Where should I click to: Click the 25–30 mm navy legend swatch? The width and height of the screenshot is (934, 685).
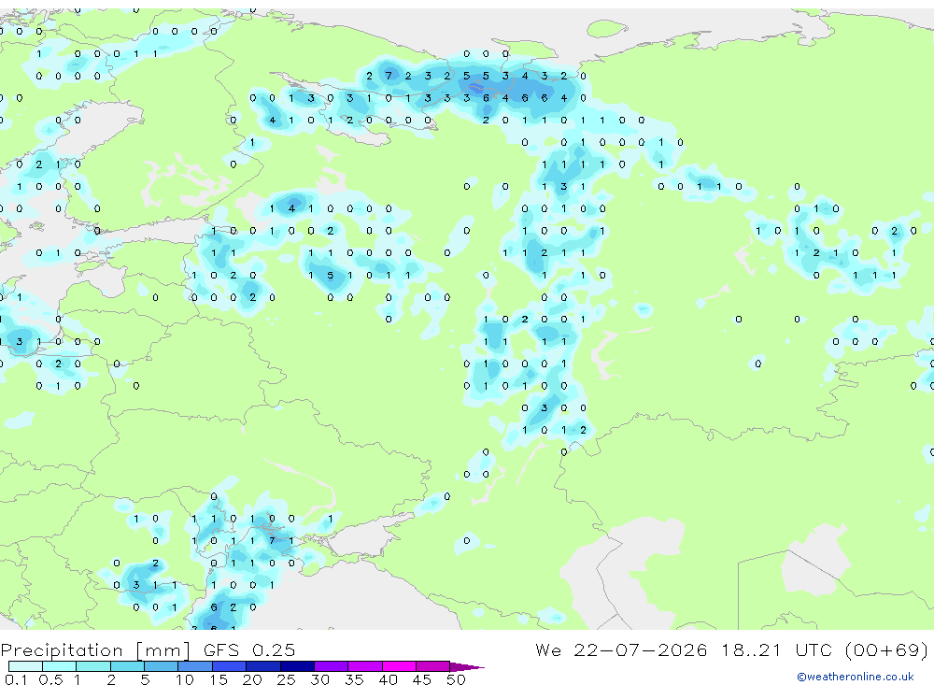click(x=297, y=666)
